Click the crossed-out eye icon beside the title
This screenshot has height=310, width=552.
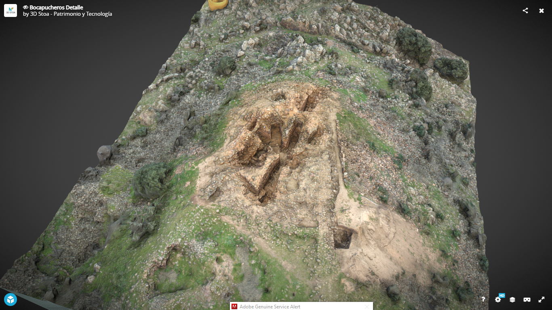(25, 8)
